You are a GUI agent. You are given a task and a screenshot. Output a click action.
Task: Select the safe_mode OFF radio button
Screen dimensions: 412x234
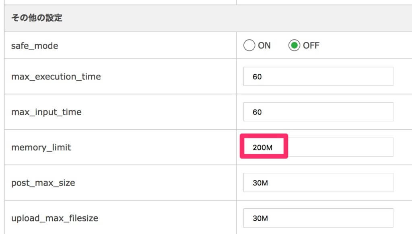click(x=294, y=45)
